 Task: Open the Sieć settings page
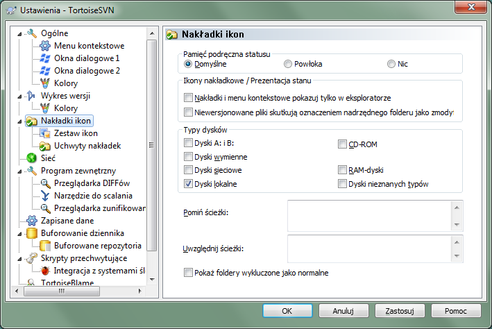coord(48,158)
